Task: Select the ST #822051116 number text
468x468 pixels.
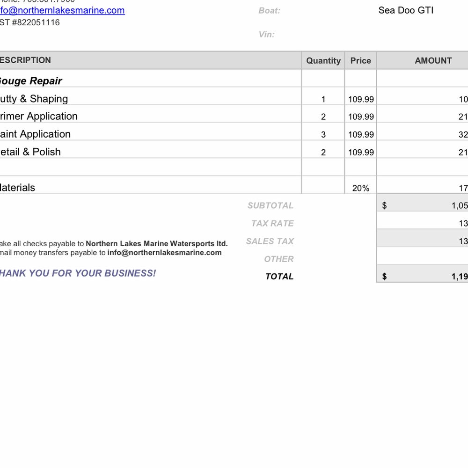Action: pos(30,22)
